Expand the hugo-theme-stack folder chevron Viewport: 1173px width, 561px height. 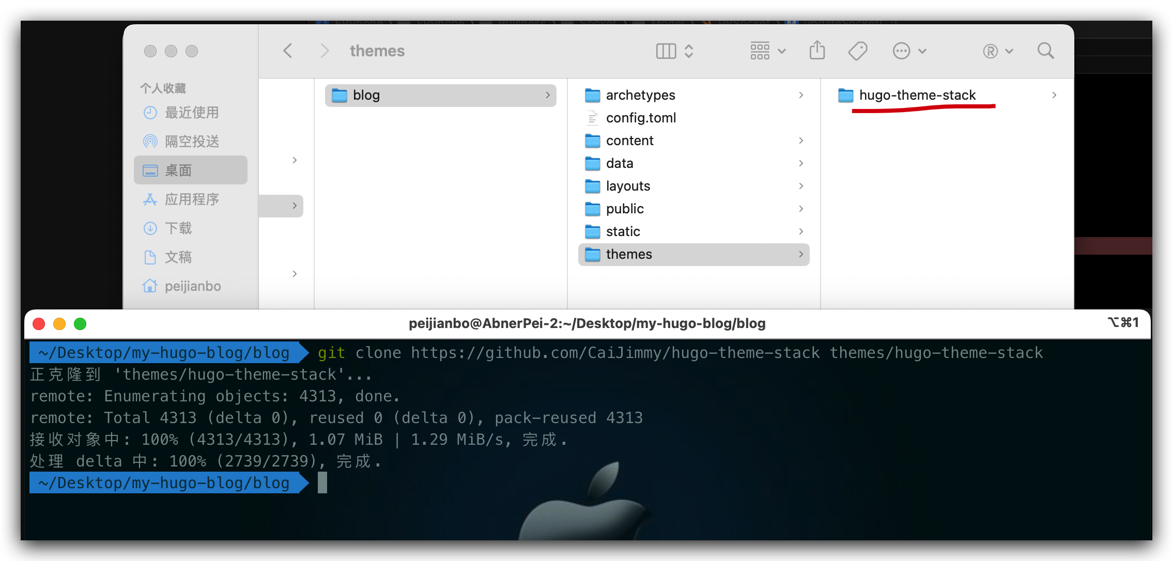pyautogui.click(x=1054, y=95)
